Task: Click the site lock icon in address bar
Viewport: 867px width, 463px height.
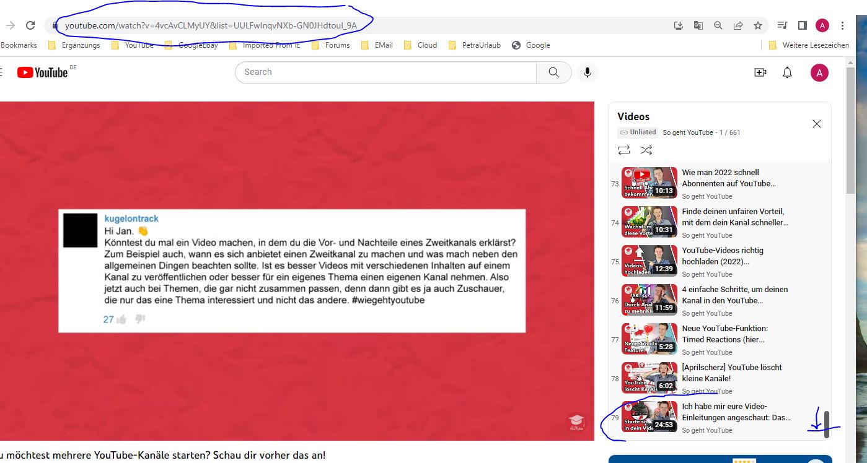Action: click(55, 25)
